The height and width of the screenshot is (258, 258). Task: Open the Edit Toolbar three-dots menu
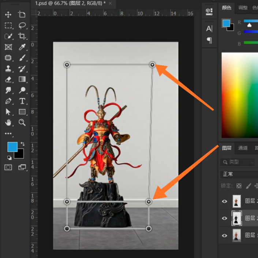pyautogui.click(x=8, y=134)
